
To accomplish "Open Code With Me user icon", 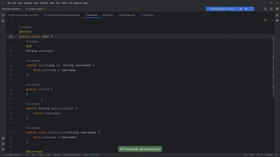I will pyautogui.click(x=266, y=9).
